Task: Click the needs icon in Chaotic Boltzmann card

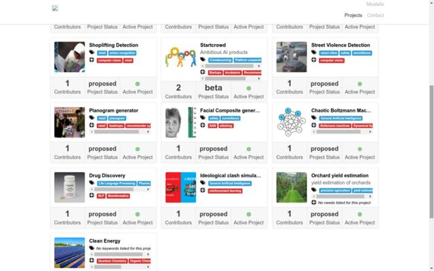Action: tap(315, 125)
